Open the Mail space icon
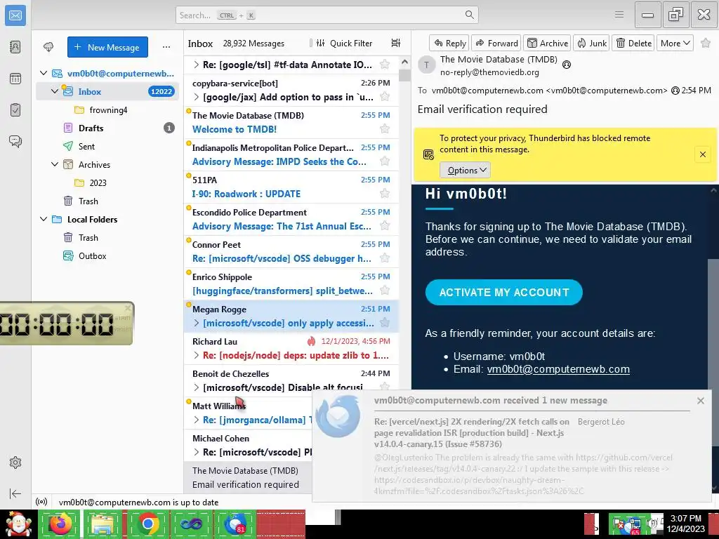Screen dimensions: 719x539 point(15,15)
